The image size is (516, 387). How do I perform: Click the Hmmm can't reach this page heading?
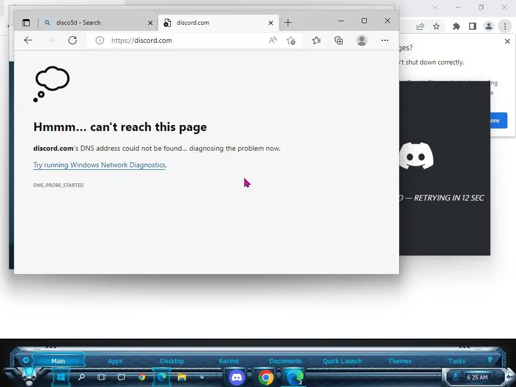click(120, 127)
